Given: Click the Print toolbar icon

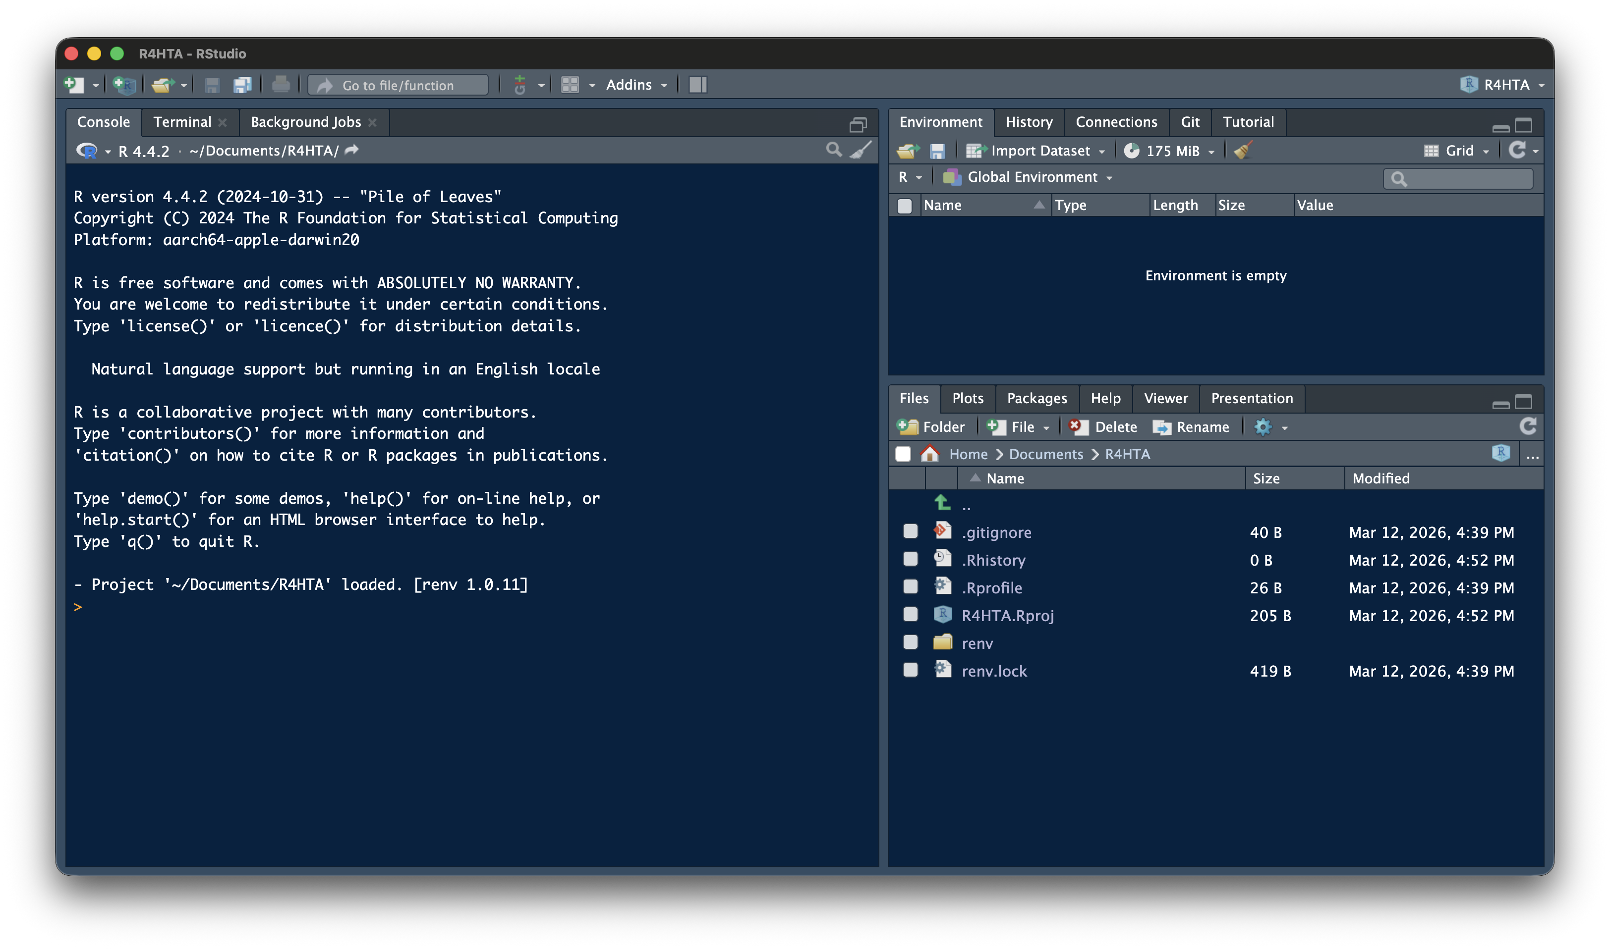Looking at the screenshot, I should click(280, 85).
